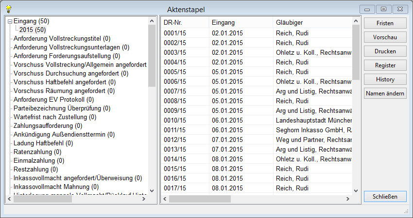Show History for the file

tap(385, 79)
